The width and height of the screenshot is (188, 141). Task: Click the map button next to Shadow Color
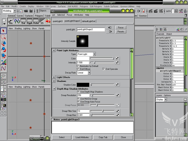pos(117,85)
